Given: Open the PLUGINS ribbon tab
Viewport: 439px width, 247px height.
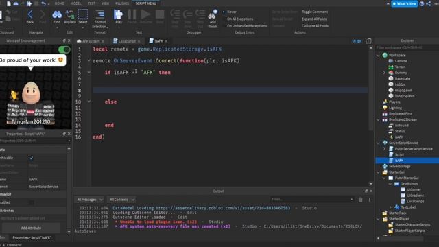Looking at the screenshot, I should pyautogui.click(x=122, y=3).
